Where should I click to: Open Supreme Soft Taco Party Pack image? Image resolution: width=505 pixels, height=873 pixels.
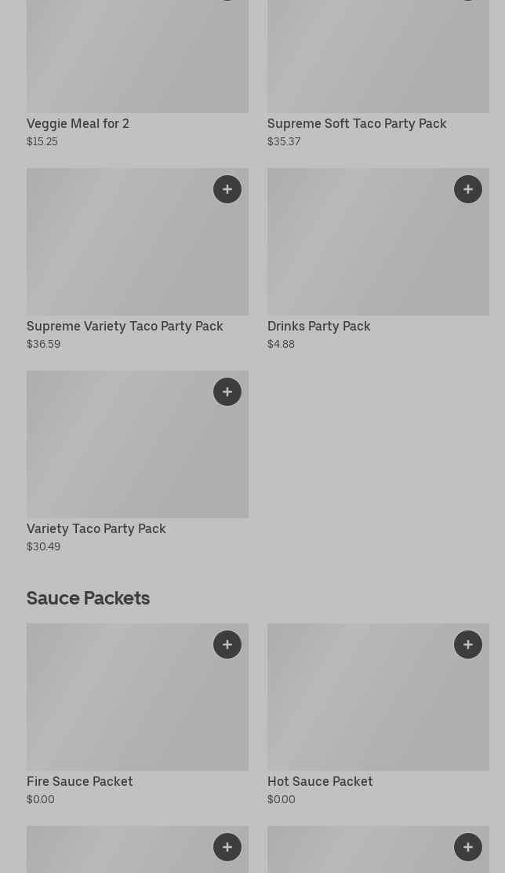click(x=378, y=55)
